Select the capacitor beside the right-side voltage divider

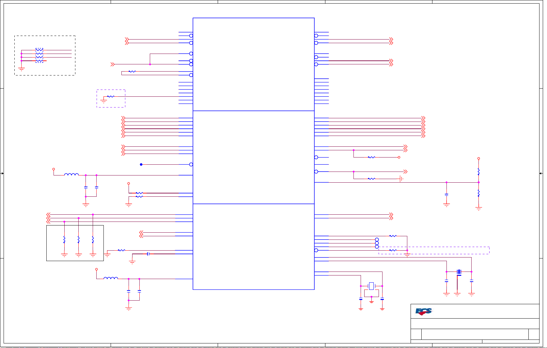pos(446,194)
